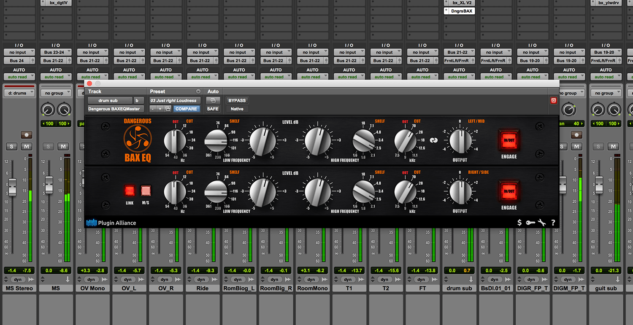Click the BYPASS button
The width and height of the screenshot is (633, 325).
coord(237,100)
